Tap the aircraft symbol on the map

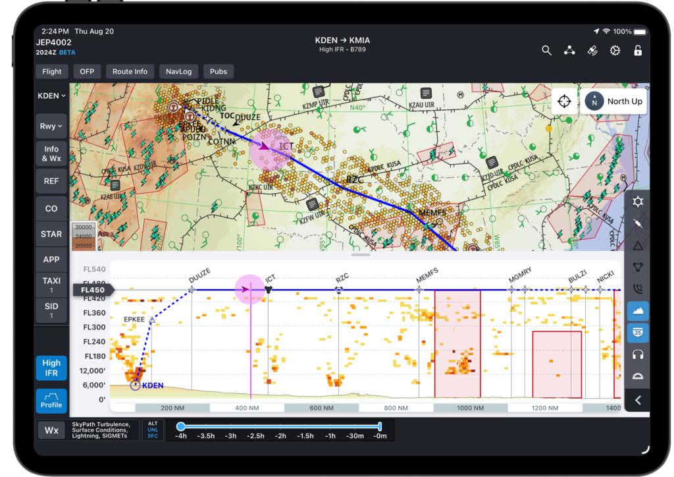tap(263, 147)
